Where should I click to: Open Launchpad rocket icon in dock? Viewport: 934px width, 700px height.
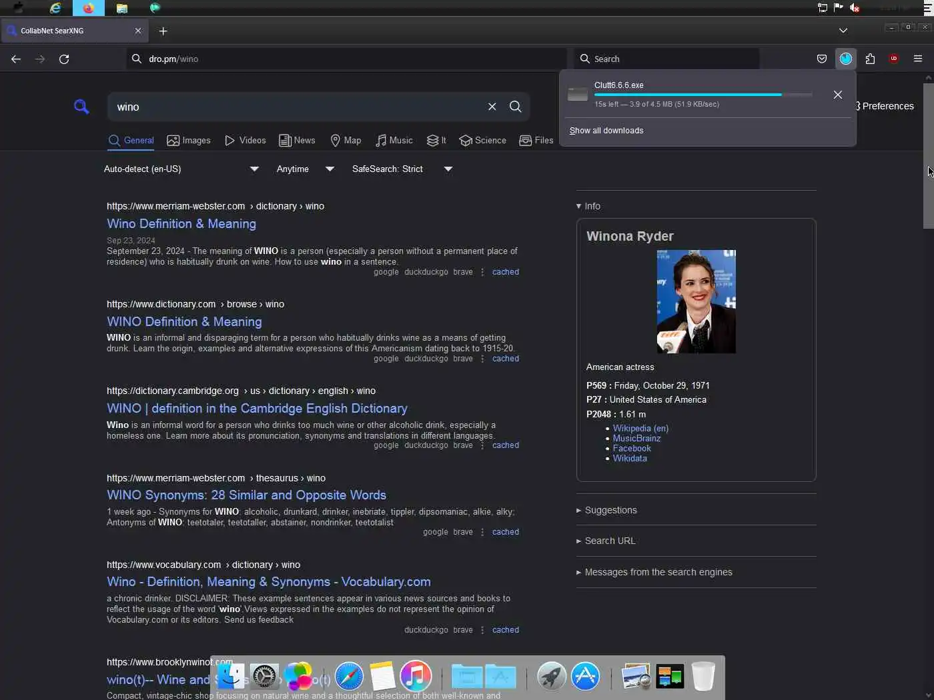[552, 677]
